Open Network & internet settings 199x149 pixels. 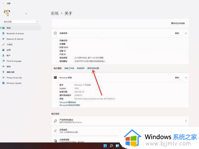point(21,39)
